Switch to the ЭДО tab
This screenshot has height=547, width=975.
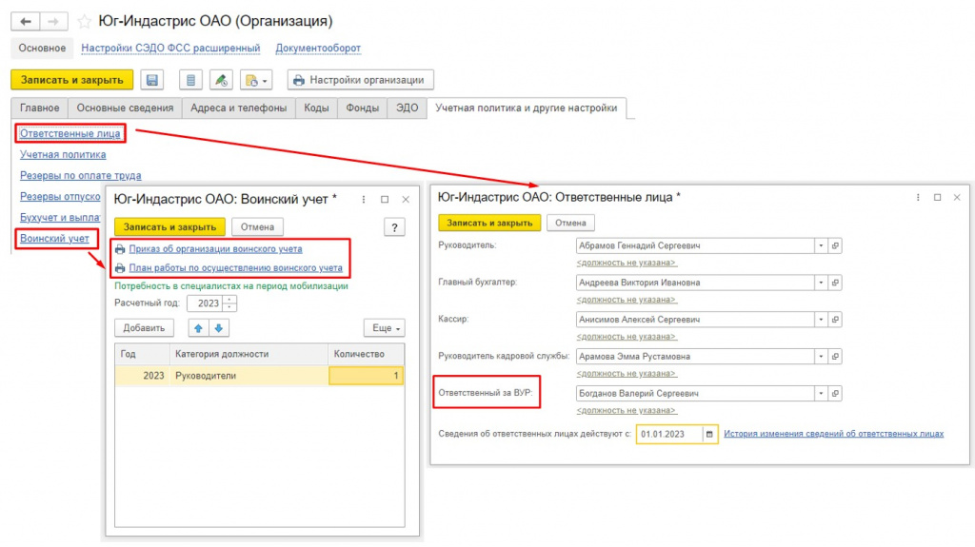(408, 107)
